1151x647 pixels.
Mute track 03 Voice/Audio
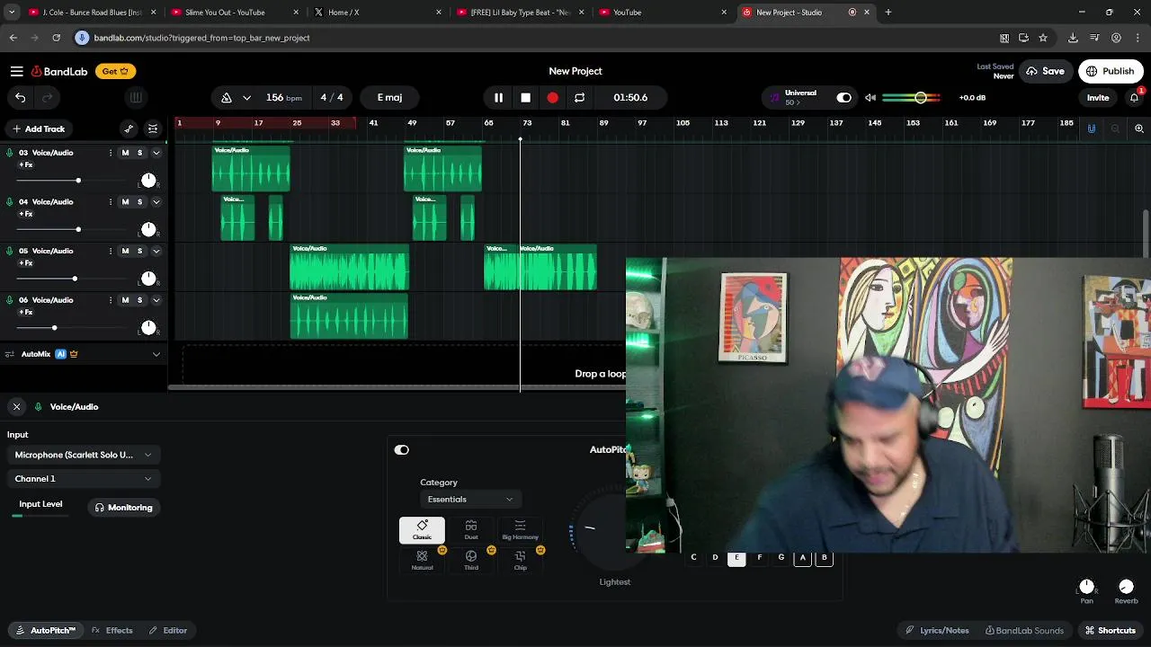pos(125,153)
